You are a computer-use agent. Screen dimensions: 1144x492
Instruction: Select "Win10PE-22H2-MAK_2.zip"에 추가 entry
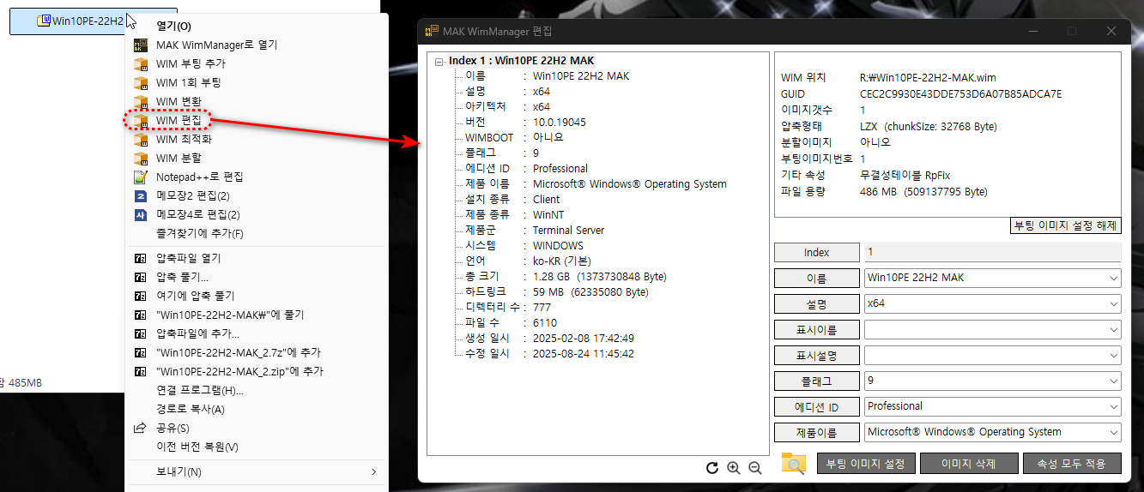tap(239, 371)
